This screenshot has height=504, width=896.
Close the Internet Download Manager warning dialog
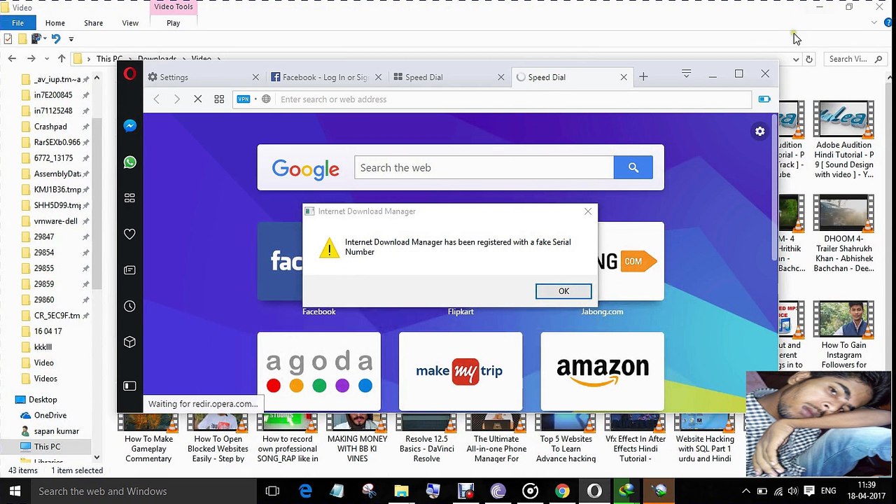tap(588, 211)
